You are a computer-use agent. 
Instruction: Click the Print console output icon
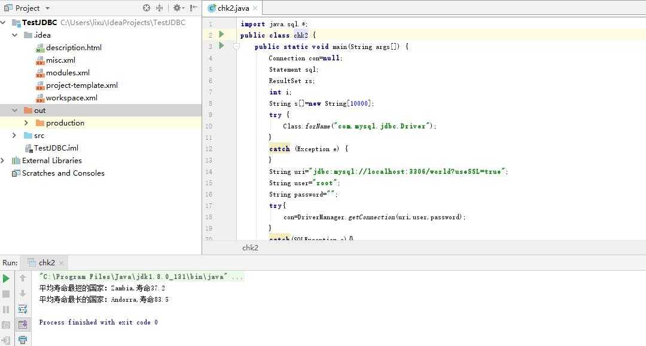click(x=23, y=340)
